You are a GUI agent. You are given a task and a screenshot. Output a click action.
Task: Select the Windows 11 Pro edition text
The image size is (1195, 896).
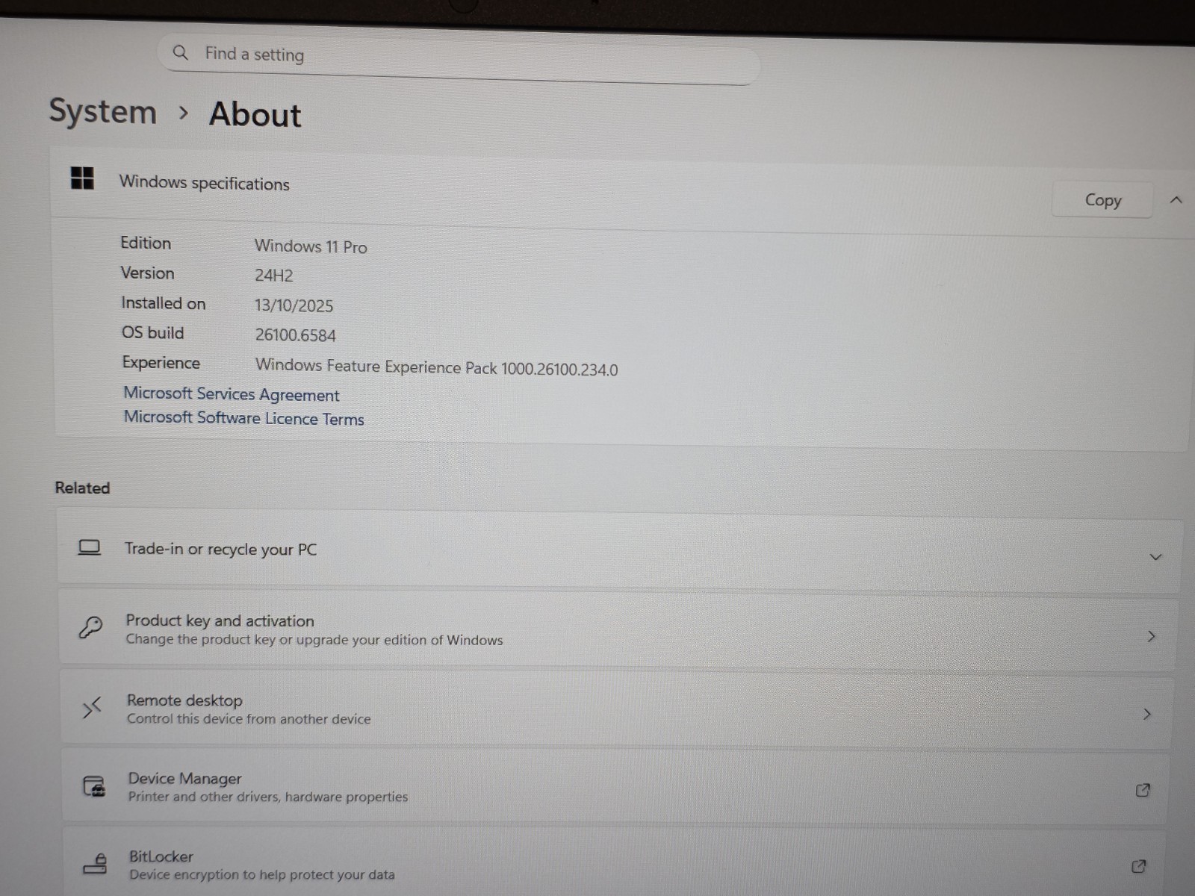(x=311, y=246)
